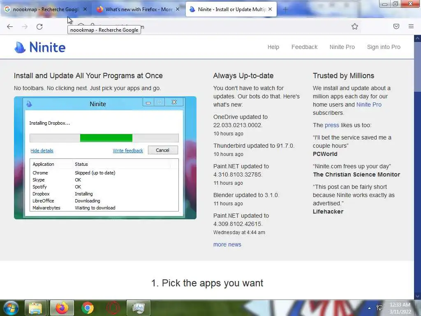This screenshot has height=316, width=421.
Task: Click the '1. Pick the apps you want' heading
Action: click(x=207, y=283)
